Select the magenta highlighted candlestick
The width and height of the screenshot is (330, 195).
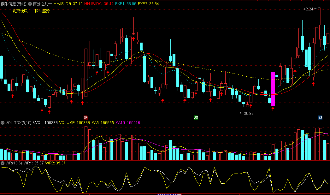[x=273, y=89]
